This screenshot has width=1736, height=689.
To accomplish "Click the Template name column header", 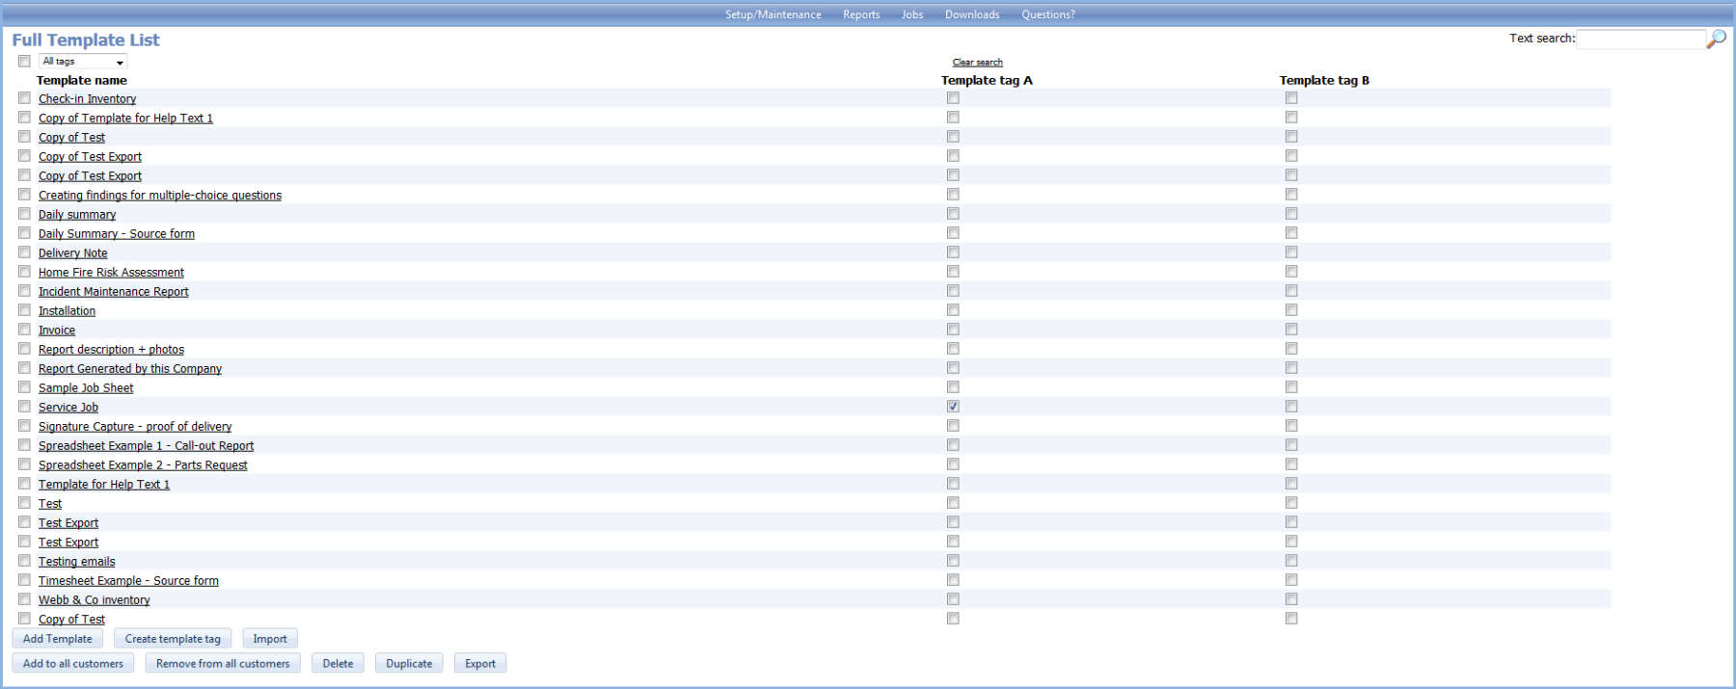I will click(x=82, y=81).
